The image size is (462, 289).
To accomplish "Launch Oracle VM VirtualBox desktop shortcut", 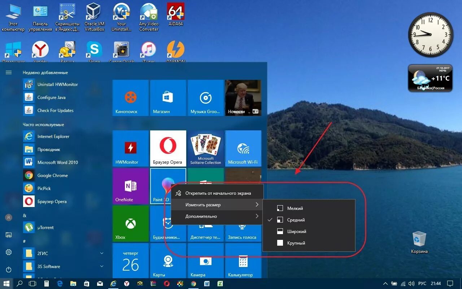I will pyautogui.click(x=95, y=17).
